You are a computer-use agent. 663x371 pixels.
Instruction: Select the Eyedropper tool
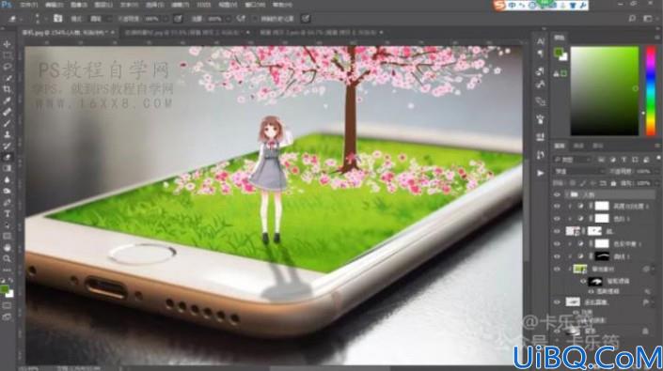[x=8, y=100]
